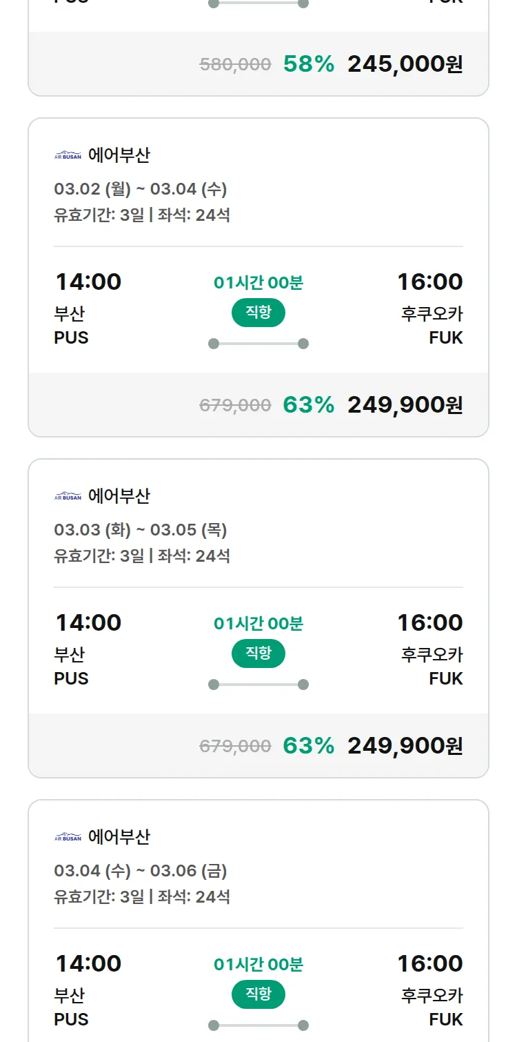
Task: Select 249,900원 price on 03.02 card
Action: pos(405,405)
